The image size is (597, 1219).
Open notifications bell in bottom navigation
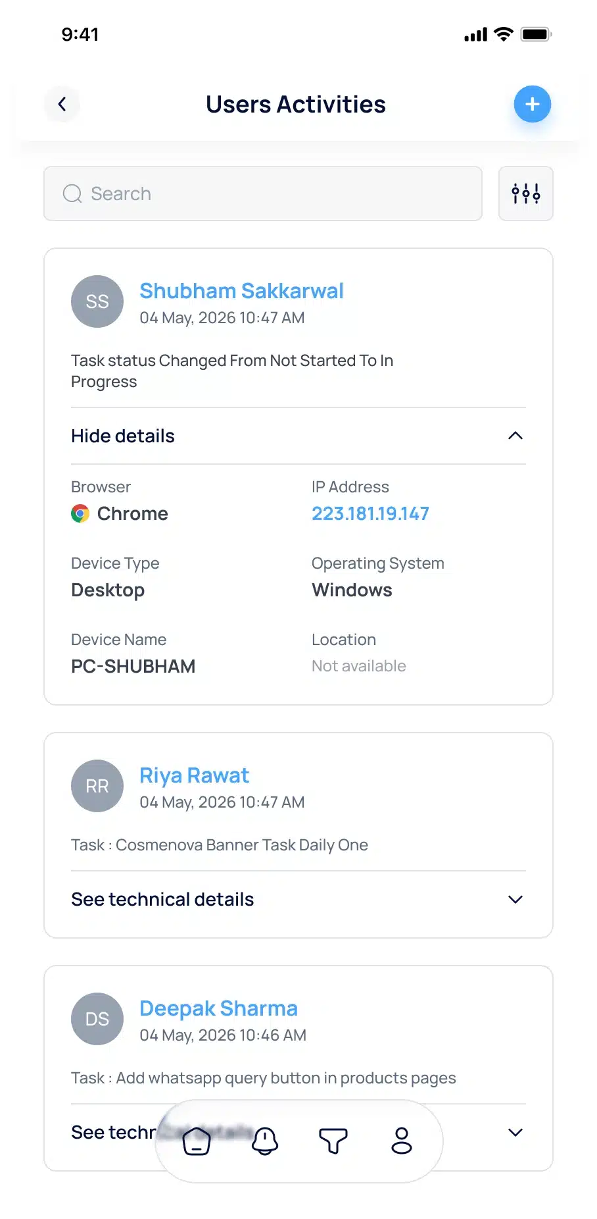pyautogui.click(x=265, y=1141)
